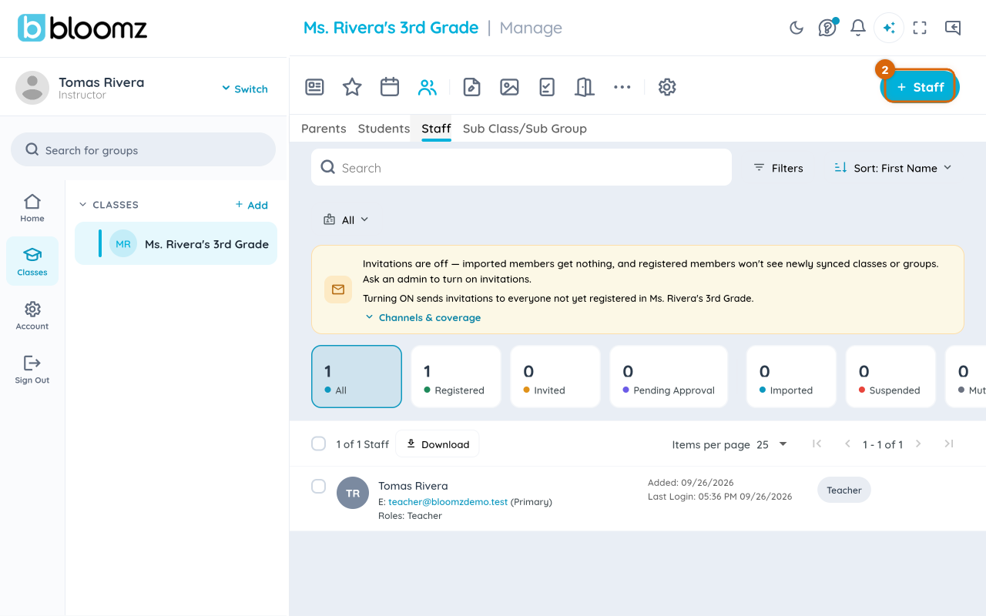Go to the last page of results
Viewport: 986px width, 616px height.
[949, 444]
